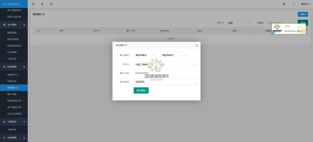Click the green 查询 search button
The height and width of the screenshot is (142, 313).
click(x=303, y=23)
